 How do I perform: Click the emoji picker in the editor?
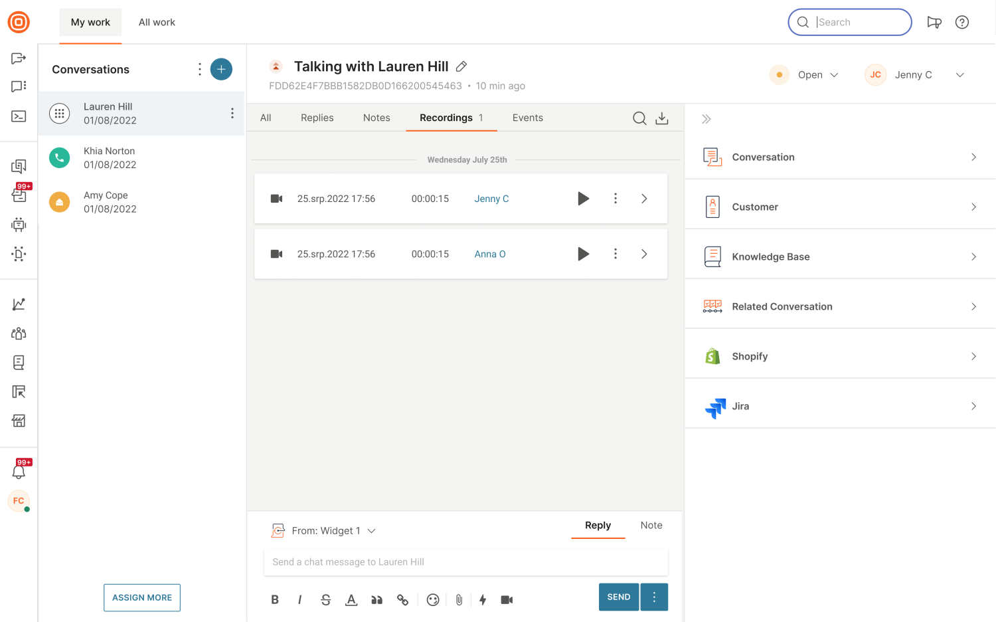[433, 600]
